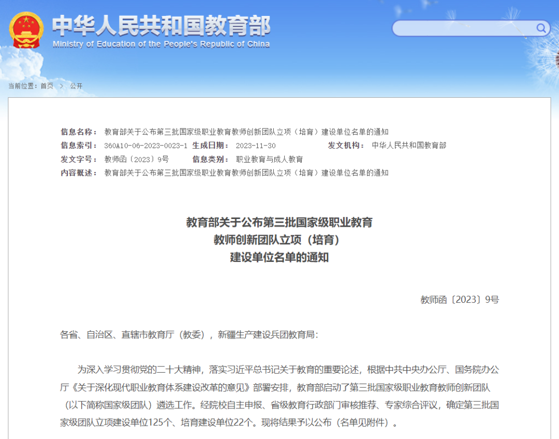This screenshot has width=559, height=439.
Task: Select issuing body 中华人民共和国教育部 text
Action: click(x=409, y=145)
